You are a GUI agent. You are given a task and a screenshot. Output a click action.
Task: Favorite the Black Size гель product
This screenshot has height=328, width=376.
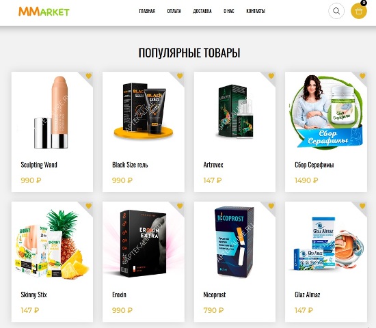click(x=180, y=76)
